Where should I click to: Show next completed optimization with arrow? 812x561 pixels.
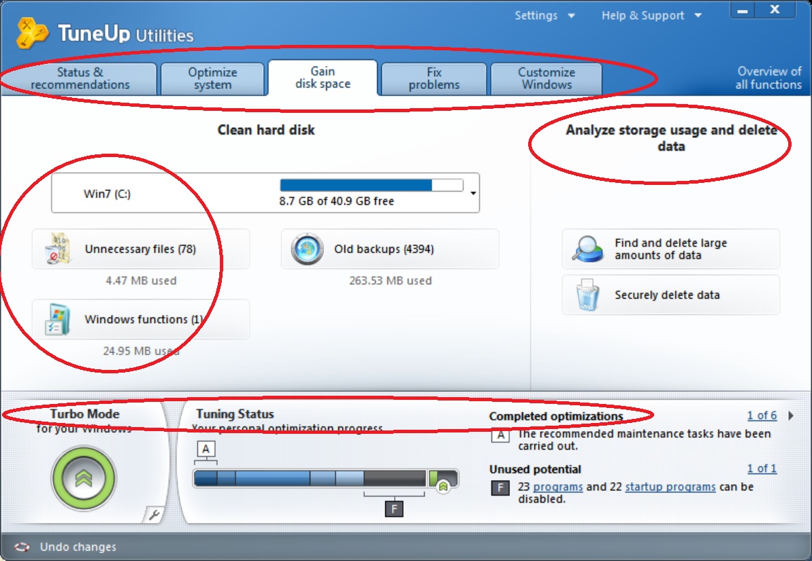click(791, 415)
